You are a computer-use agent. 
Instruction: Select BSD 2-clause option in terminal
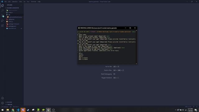[x=83, y=59]
